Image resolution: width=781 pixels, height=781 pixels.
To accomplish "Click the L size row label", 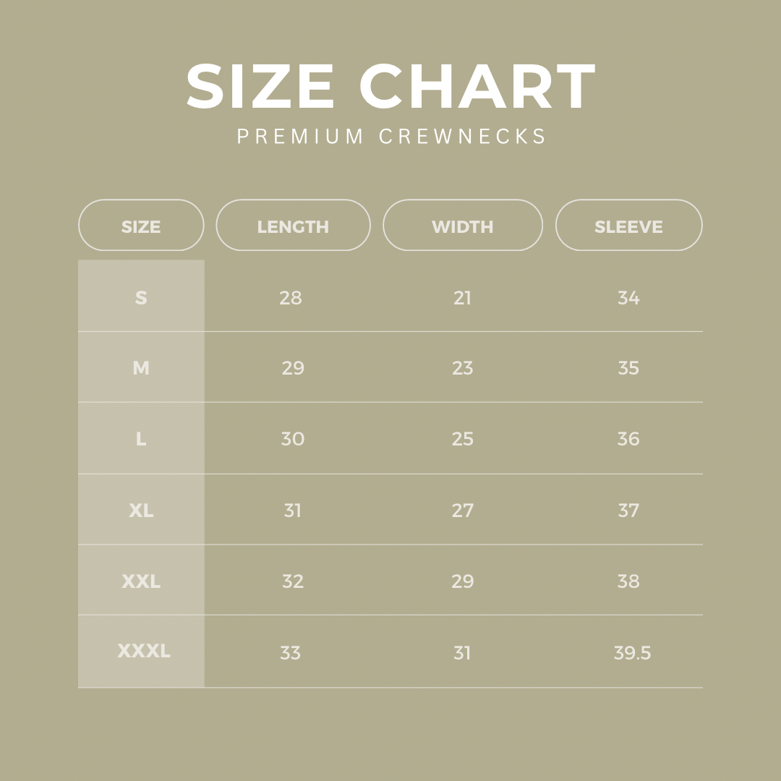I will coord(141,438).
